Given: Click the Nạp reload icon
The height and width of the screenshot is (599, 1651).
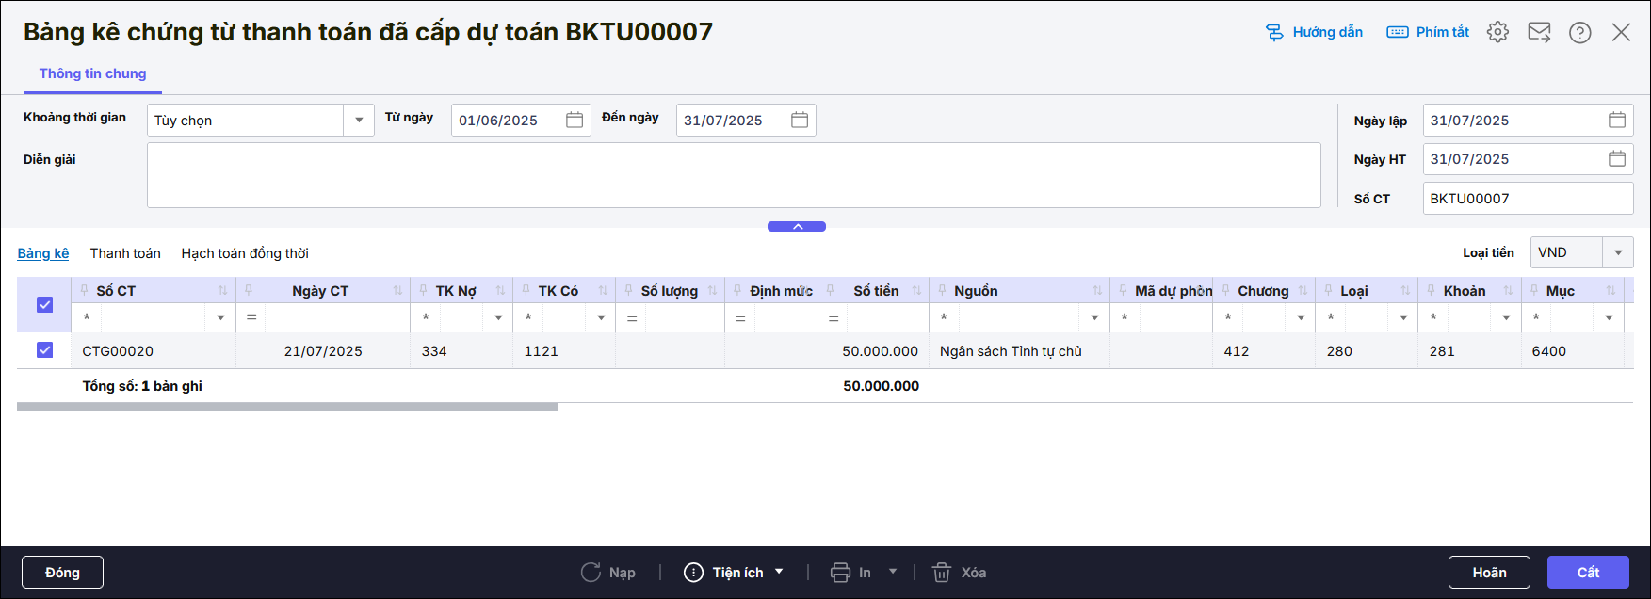Looking at the screenshot, I should tap(591, 572).
